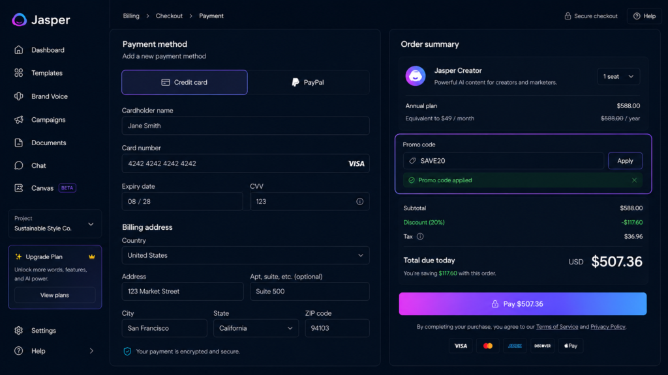Click the Tax info icon
This screenshot has width=668, height=375.
pyautogui.click(x=420, y=236)
